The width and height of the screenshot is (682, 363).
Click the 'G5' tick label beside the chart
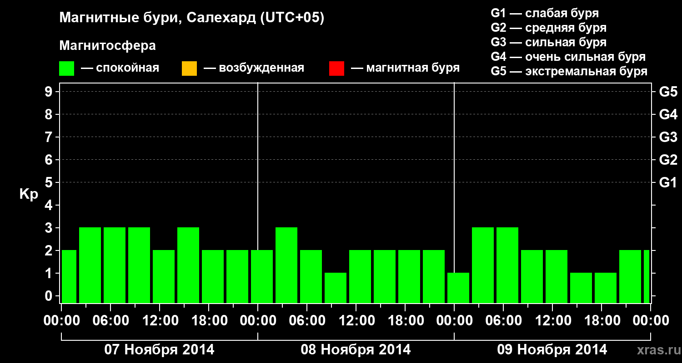coord(668,92)
